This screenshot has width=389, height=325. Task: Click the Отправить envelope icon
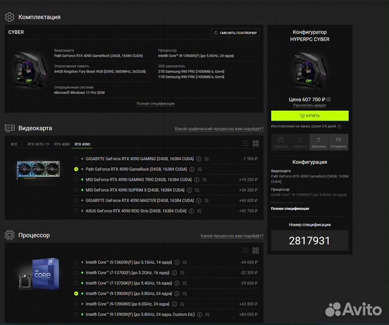[x=338, y=142]
